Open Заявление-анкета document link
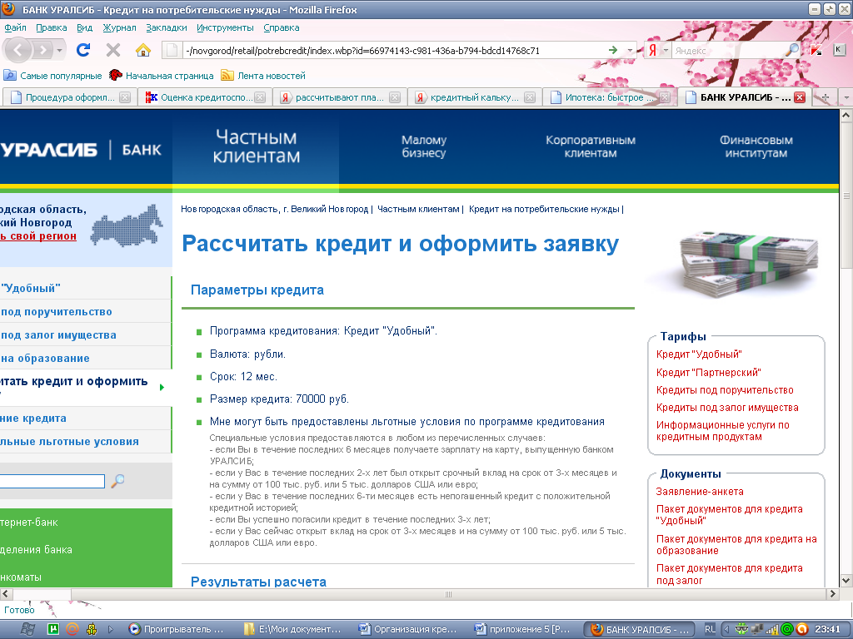Viewport: 853px width, 639px height. 700,492
